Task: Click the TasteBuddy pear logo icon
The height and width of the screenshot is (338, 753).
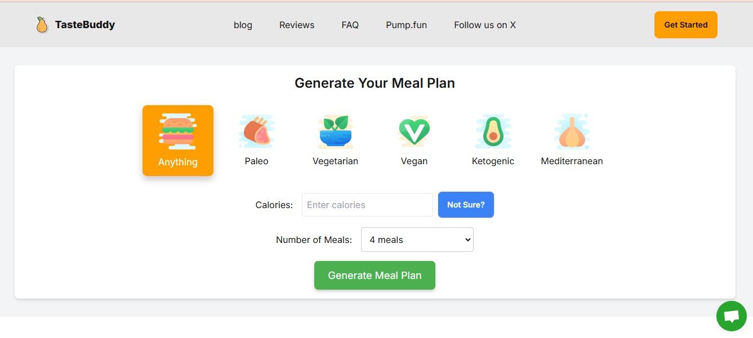Action: (41, 25)
